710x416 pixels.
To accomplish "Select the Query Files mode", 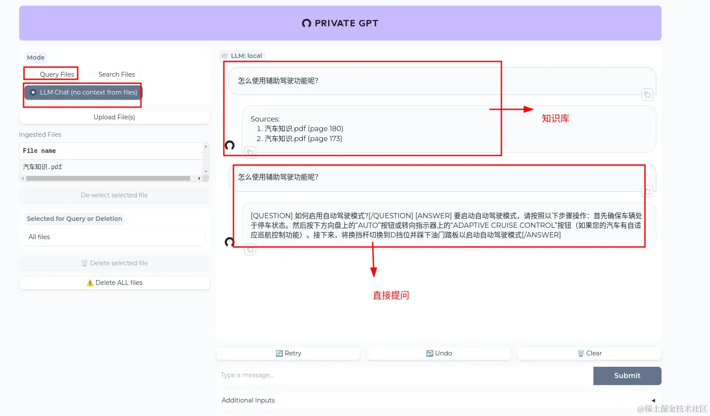I will tap(51, 74).
